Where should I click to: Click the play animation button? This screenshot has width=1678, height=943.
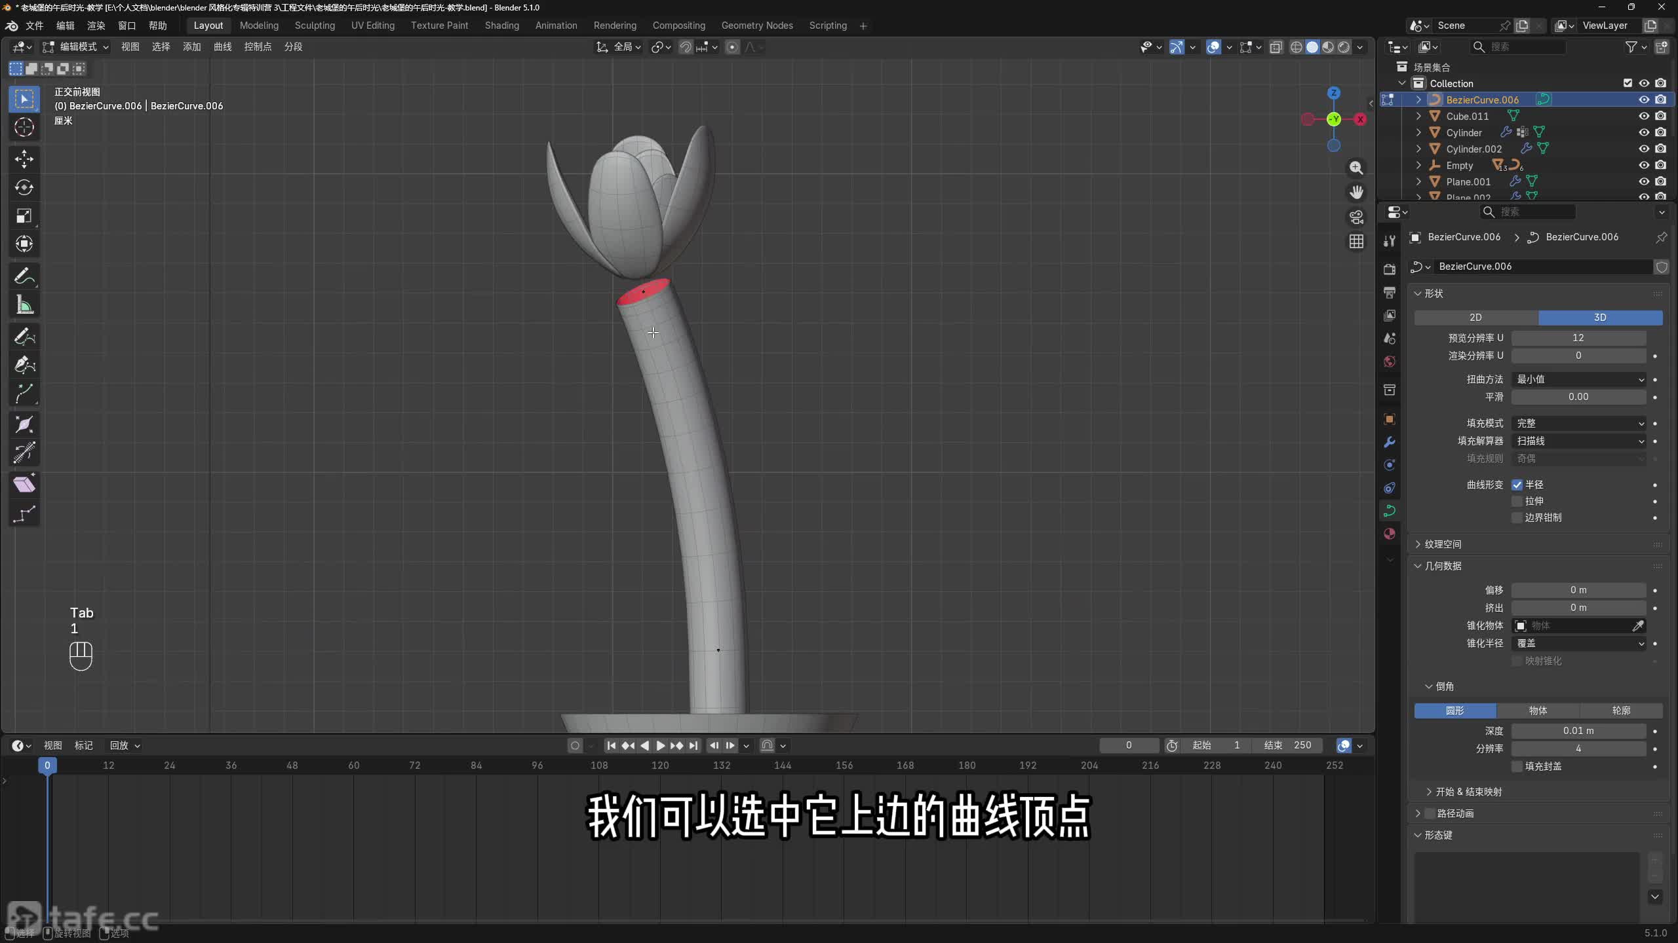(660, 745)
